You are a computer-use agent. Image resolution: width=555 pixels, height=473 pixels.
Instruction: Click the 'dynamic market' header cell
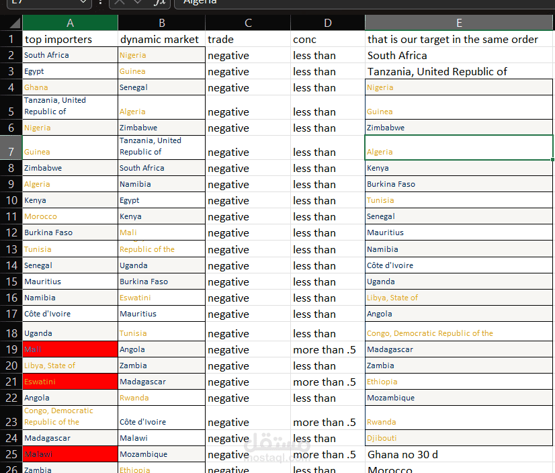point(162,39)
